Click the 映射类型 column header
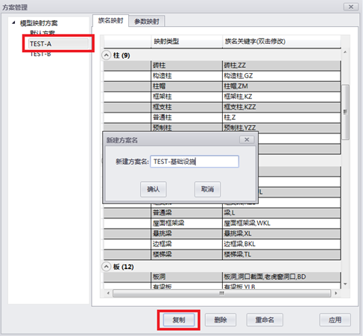Image resolution: width=363 pixels, height=336 pixels. [x=186, y=41]
